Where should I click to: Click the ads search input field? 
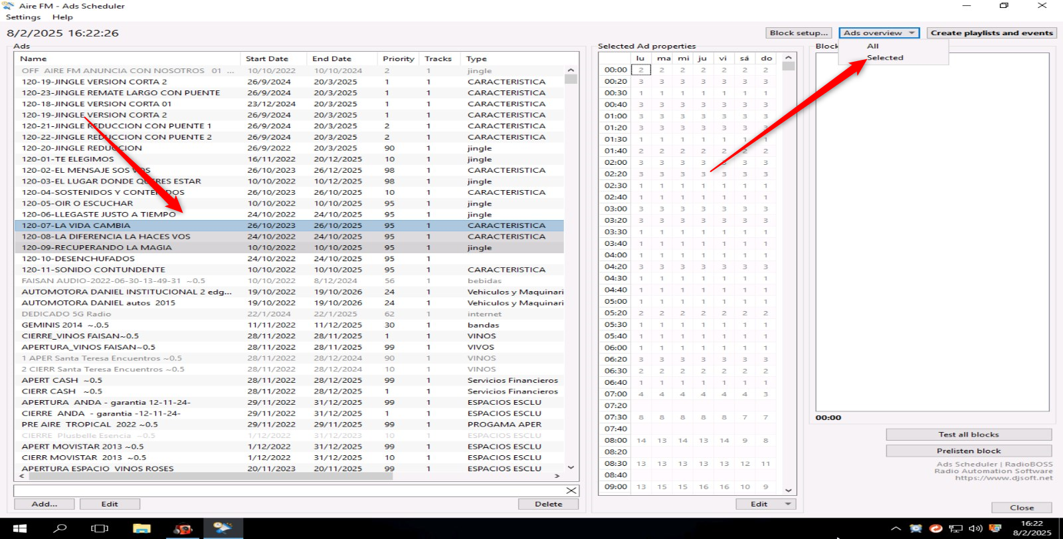pyautogui.click(x=289, y=490)
